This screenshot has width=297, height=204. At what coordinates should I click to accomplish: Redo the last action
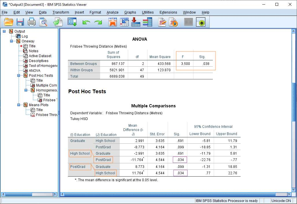tap(97, 22)
